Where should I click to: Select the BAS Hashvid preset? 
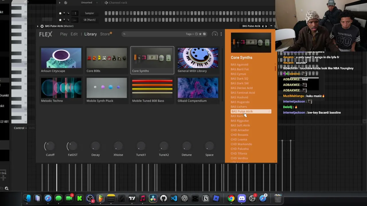(x=239, y=97)
